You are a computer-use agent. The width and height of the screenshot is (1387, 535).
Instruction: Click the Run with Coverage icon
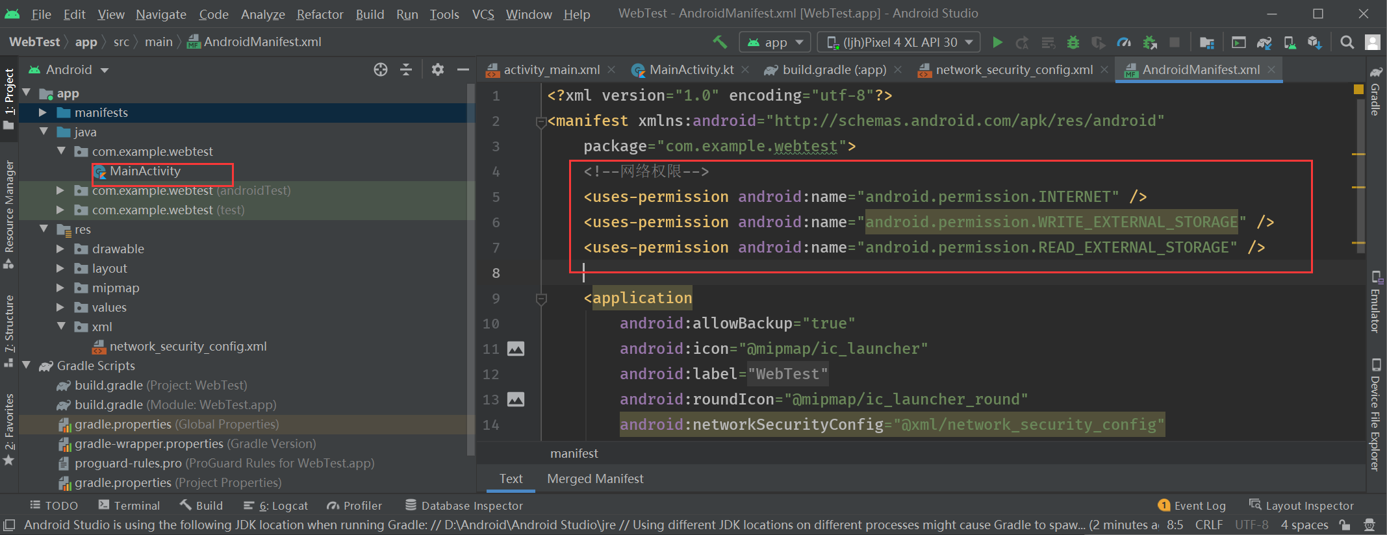[x=1099, y=42]
